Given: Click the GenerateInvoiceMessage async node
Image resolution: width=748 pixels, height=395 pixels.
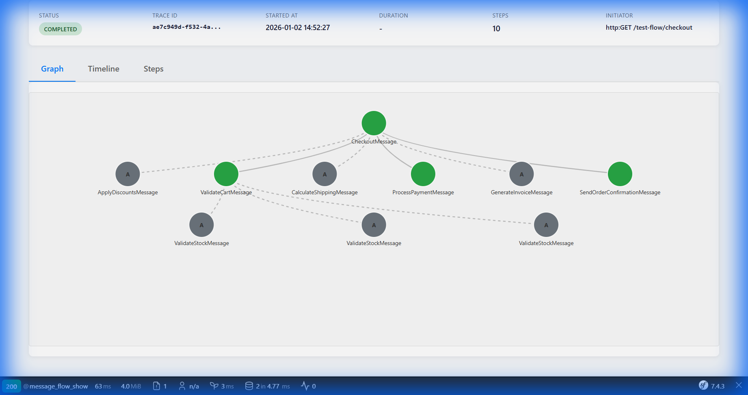Looking at the screenshot, I should coord(521,174).
